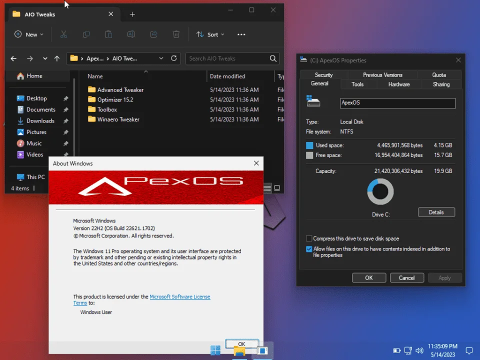Image resolution: width=480 pixels, height=360 pixels.
Task: Click the search magnifier icon
Action: pyautogui.click(x=273, y=58)
